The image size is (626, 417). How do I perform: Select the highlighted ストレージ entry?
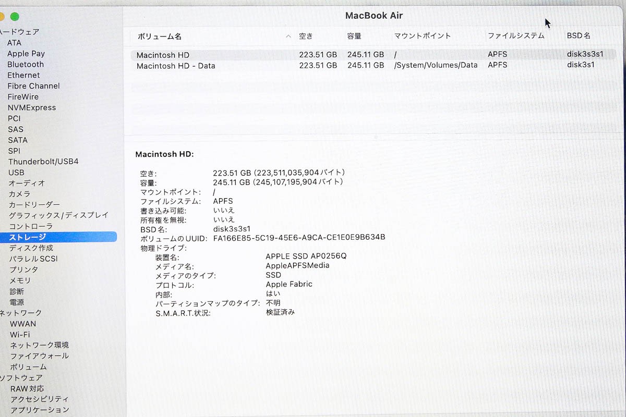(58, 237)
